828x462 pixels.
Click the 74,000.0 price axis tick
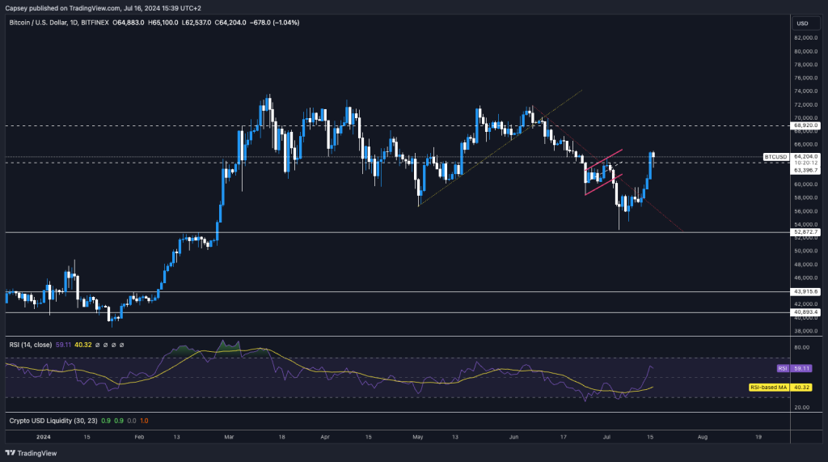click(806, 91)
